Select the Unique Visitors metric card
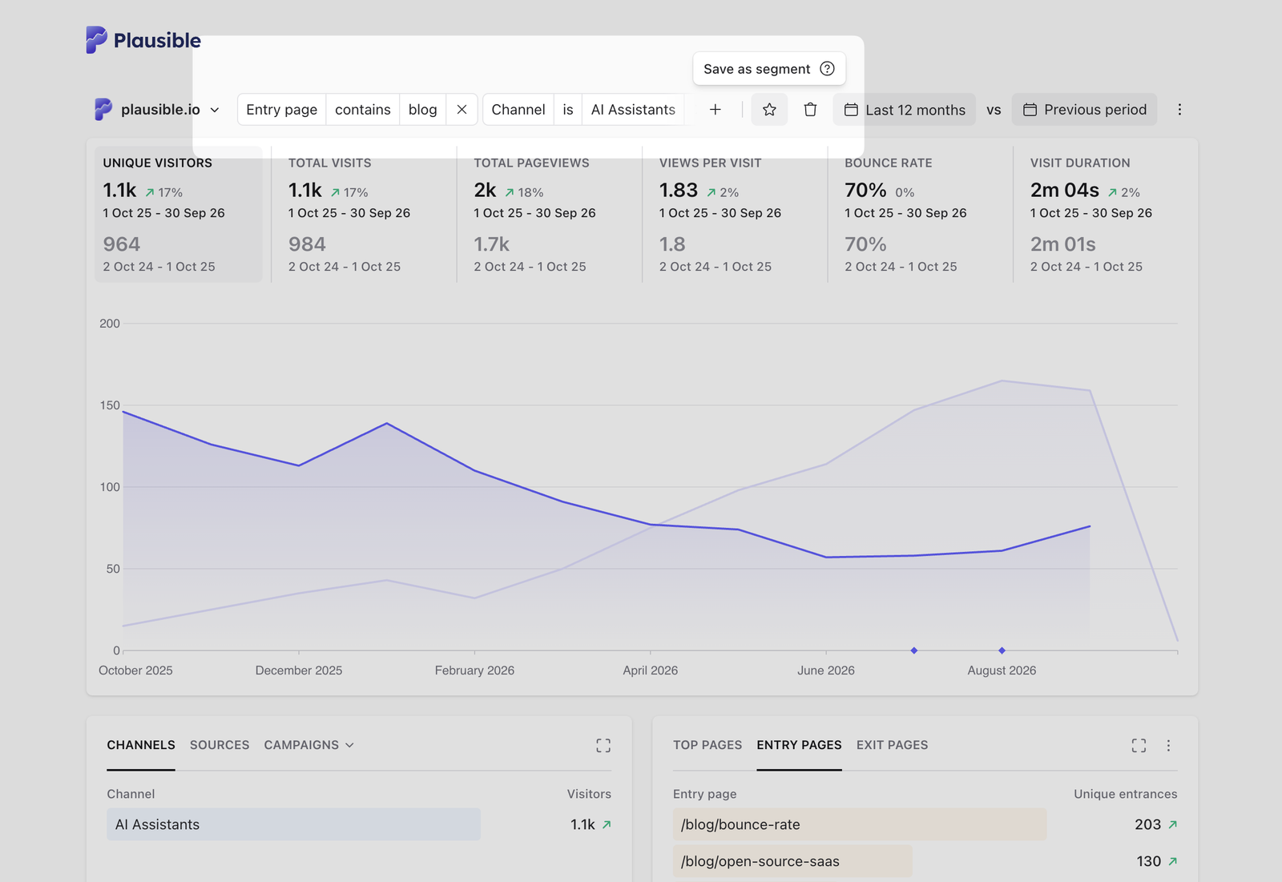The image size is (1282, 882). pyautogui.click(x=179, y=214)
